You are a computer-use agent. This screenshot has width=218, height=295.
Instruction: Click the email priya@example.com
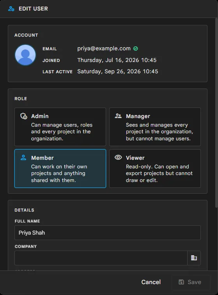tap(104, 49)
